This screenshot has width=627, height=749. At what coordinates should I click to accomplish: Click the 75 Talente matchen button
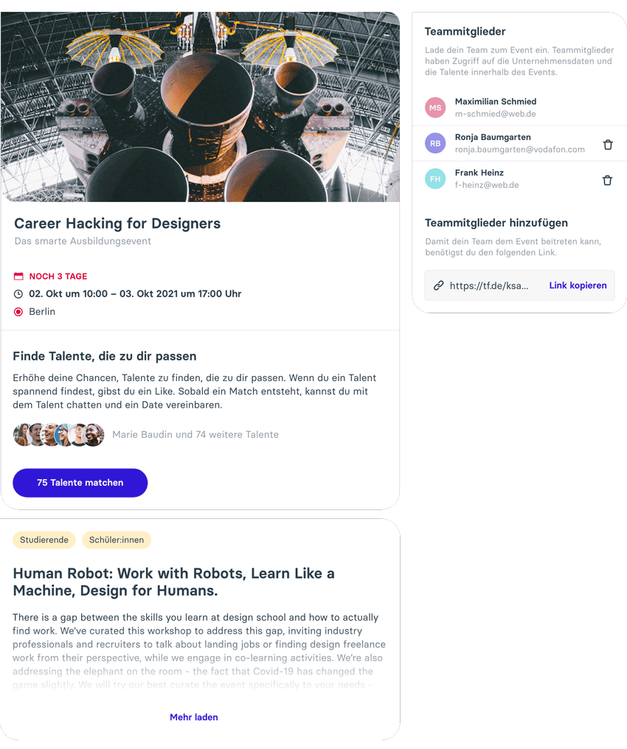tap(80, 482)
